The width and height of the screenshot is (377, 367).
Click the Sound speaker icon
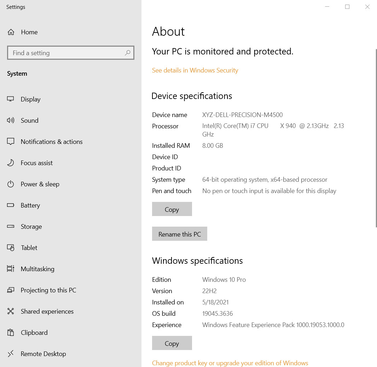coord(11,120)
